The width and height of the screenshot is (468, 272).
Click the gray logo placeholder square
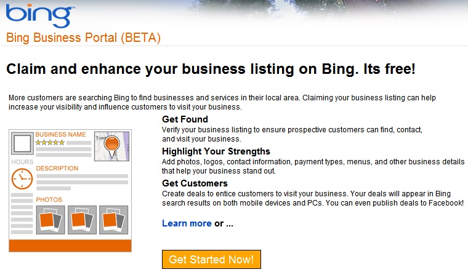pos(23,144)
